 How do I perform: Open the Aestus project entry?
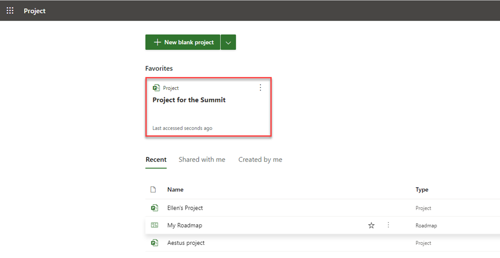186,243
